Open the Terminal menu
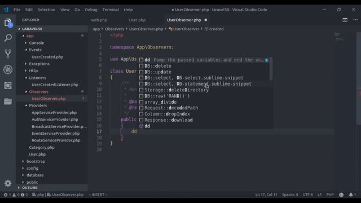This screenshot has height=203, width=361. (111, 10)
